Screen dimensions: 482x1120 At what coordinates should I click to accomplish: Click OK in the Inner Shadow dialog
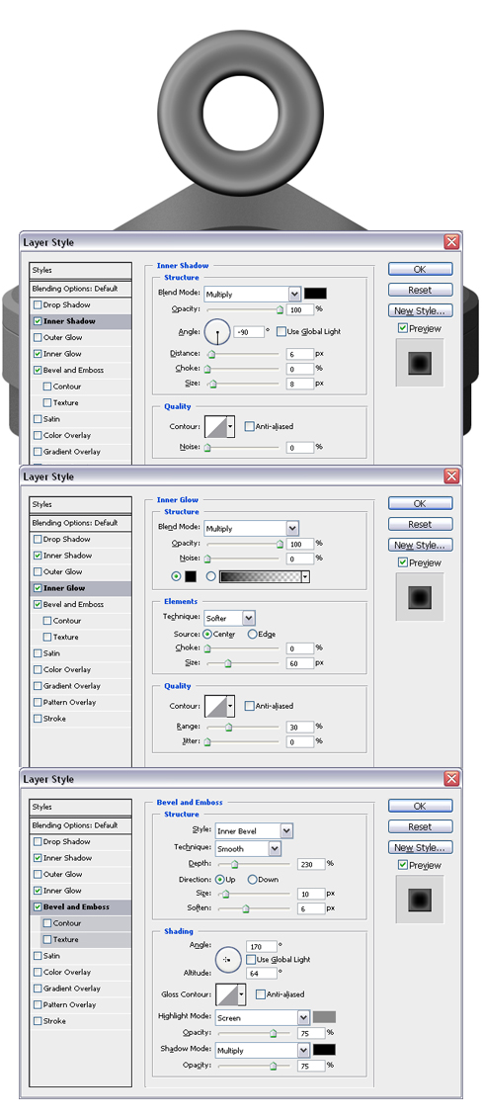pyautogui.click(x=420, y=269)
